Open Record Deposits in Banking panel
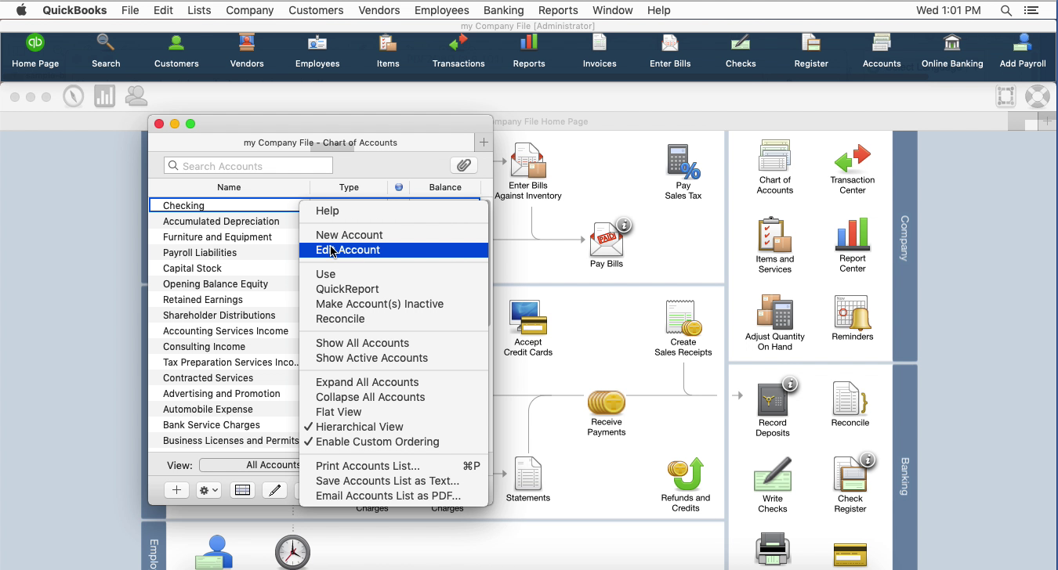Viewport: 1058px width, 570px height. [x=773, y=410]
